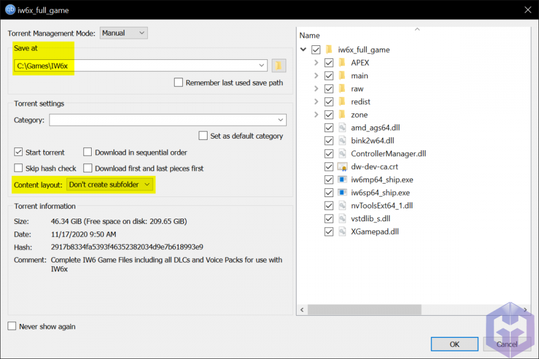Click the amd_ags64.dll file icon

tap(342, 128)
